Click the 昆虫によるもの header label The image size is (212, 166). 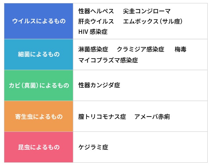tap(38, 147)
